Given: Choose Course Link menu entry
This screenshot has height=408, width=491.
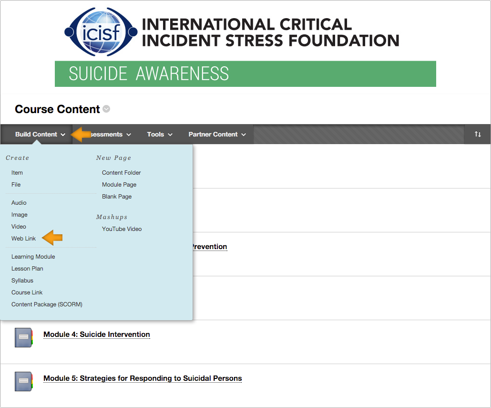Looking at the screenshot, I should [x=27, y=293].
